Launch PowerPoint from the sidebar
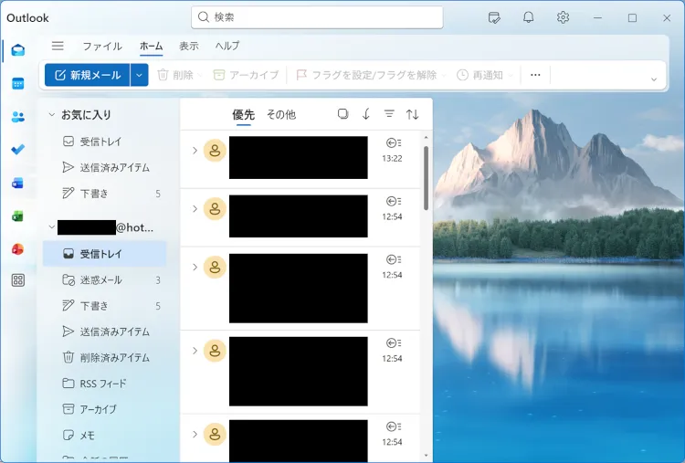The width and height of the screenshot is (685, 463). 17,249
